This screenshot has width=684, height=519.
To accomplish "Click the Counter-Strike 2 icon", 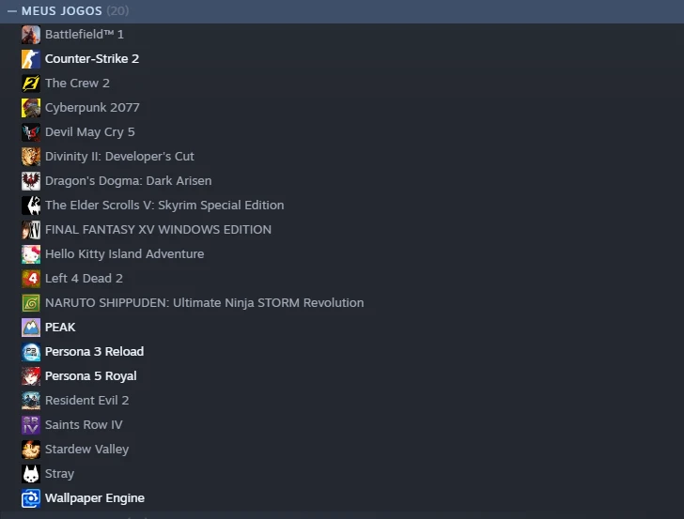I will coord(31,59).
